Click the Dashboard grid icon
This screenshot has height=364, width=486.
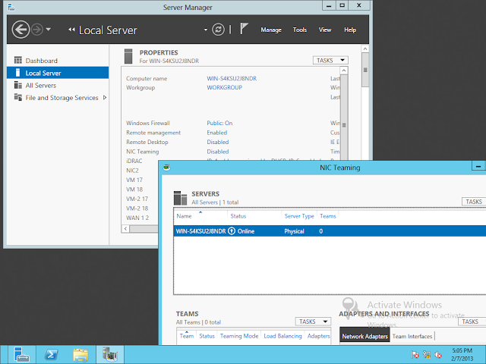[18, 60]
